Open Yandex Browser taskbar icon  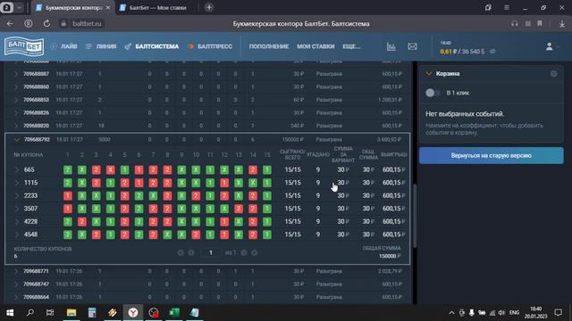point(133,313)
